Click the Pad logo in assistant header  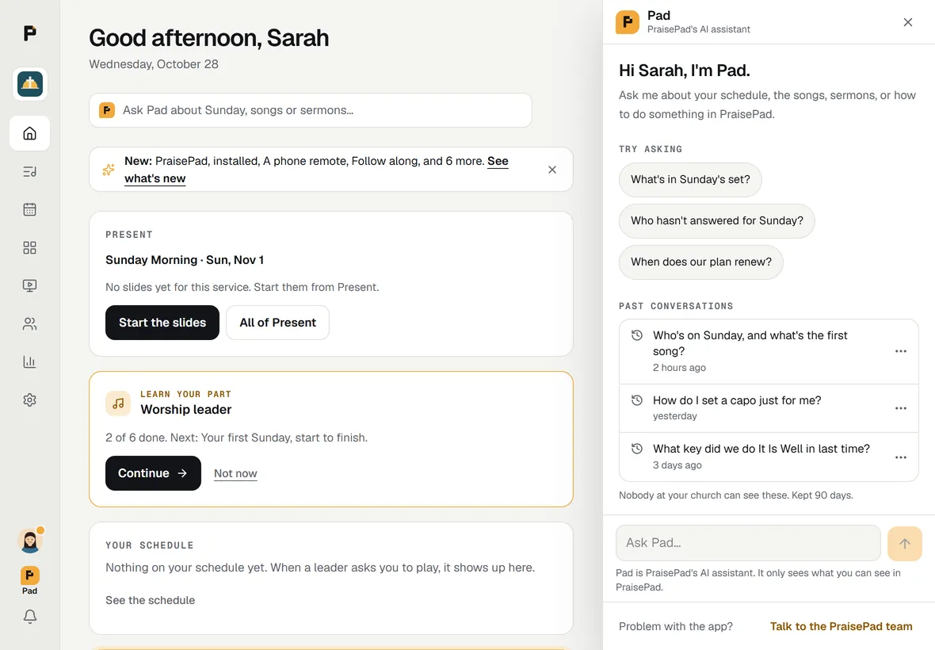pos(628,22)
